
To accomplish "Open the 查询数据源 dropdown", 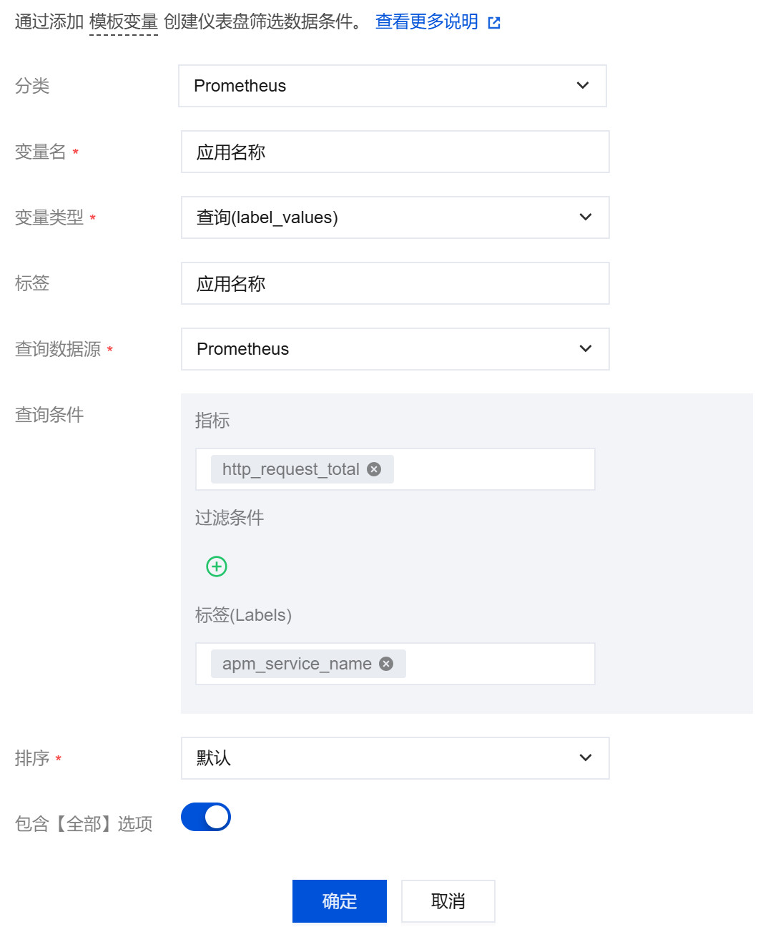I will [395, 349].
